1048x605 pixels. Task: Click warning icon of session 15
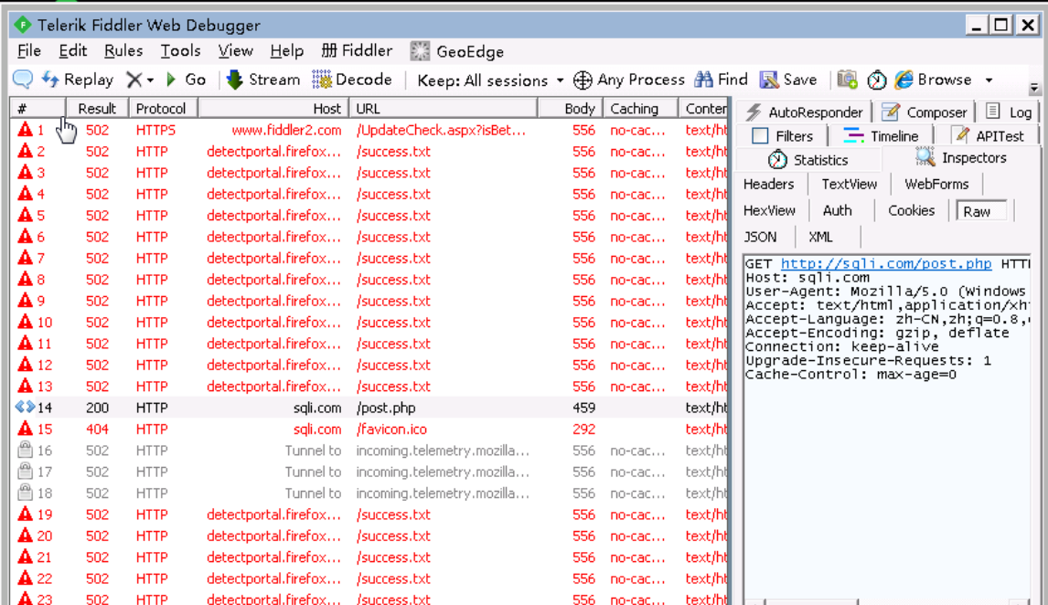26,429
